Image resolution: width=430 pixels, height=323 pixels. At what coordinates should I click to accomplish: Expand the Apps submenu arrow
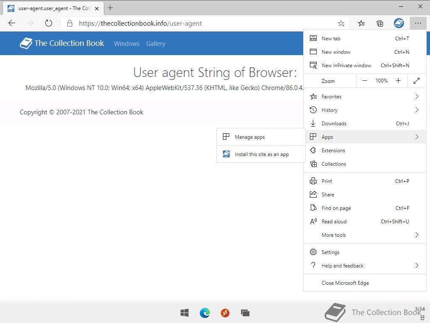coord(417,137)
